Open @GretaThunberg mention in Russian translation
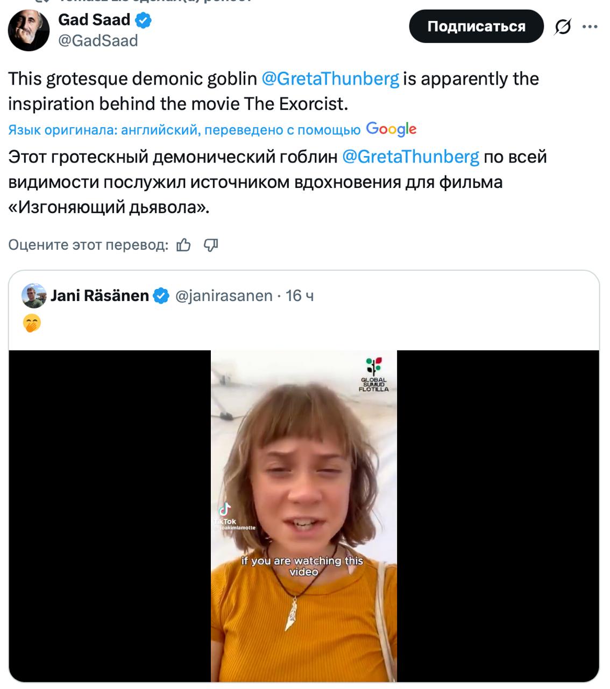 pos(410,157)
